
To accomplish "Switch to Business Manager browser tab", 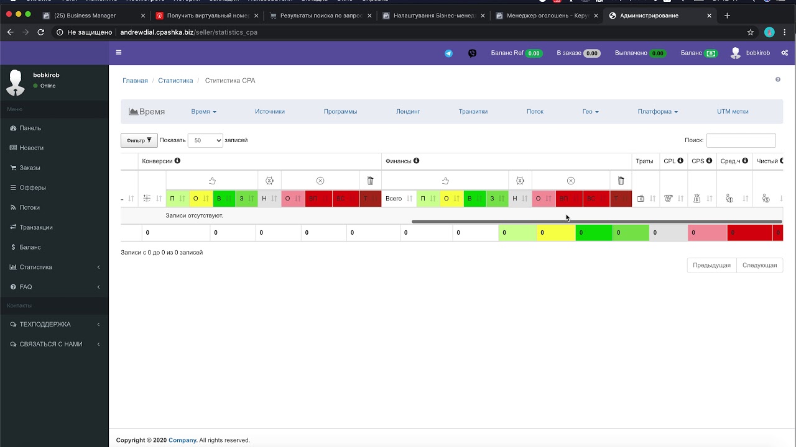I will [x=93, y=16].
